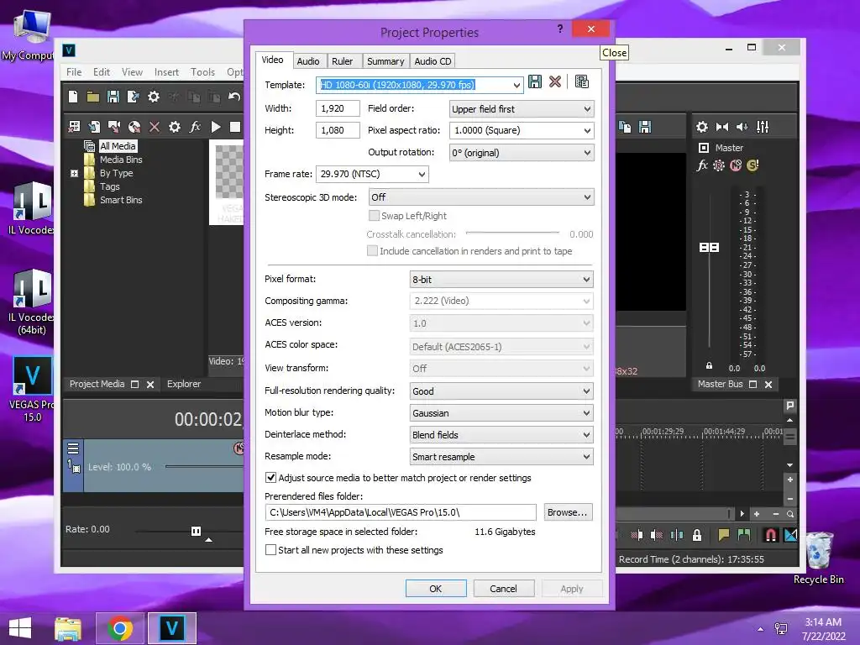Enable Swap Left/Right checkbox
The height and width of the screenshot is (645, 860).
click(374, 216)
